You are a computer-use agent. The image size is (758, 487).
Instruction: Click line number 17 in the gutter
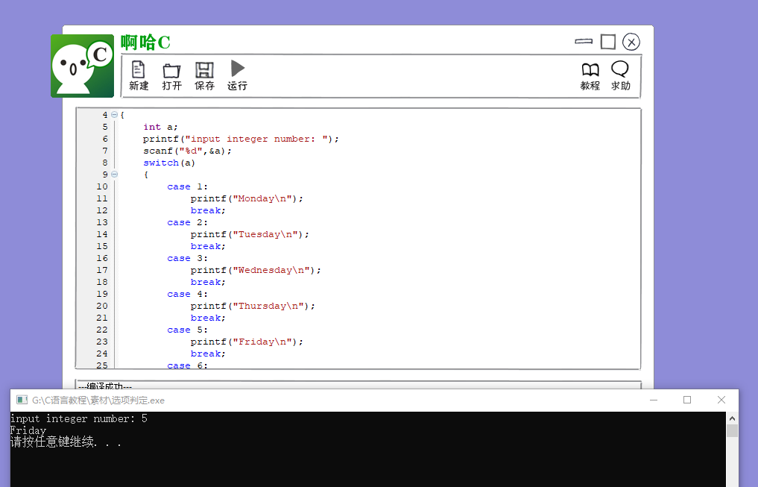coord(102,270)
